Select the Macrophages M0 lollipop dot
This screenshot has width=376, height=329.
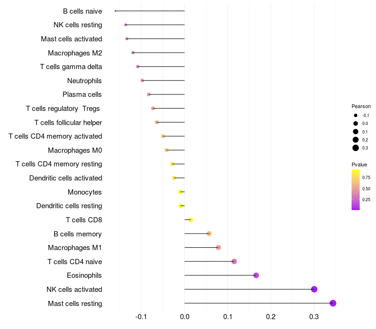point(166,150)
